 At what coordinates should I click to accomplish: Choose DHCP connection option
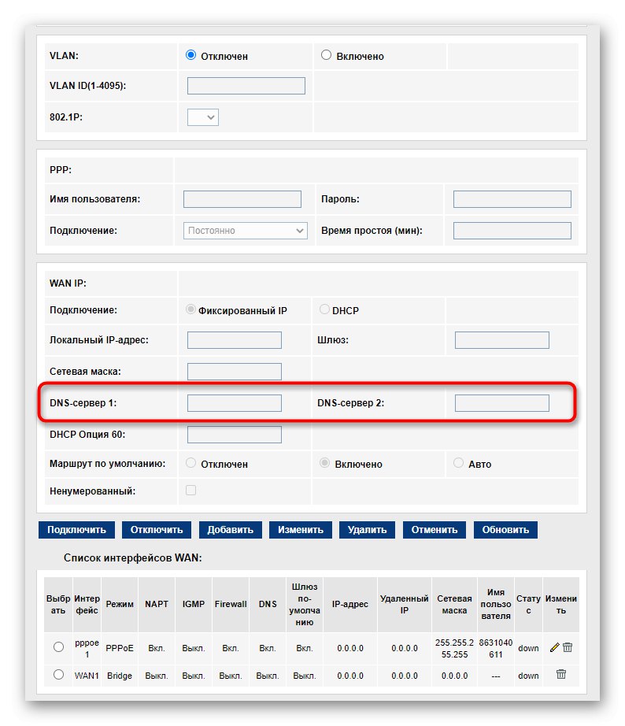coord(324,309)
